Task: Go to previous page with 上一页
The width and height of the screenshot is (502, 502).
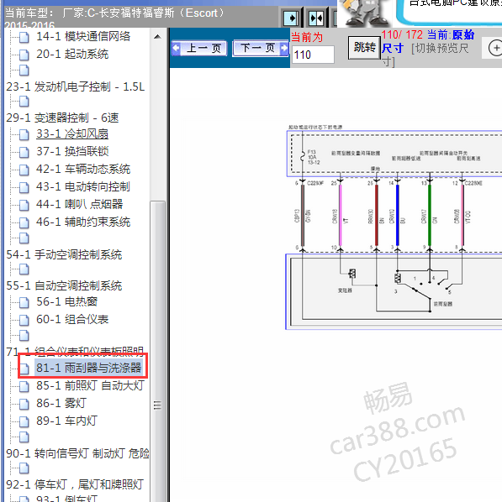Action: click(199, 49)
